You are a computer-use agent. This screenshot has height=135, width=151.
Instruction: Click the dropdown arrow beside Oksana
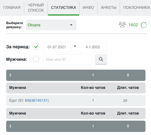coord(71,25)
